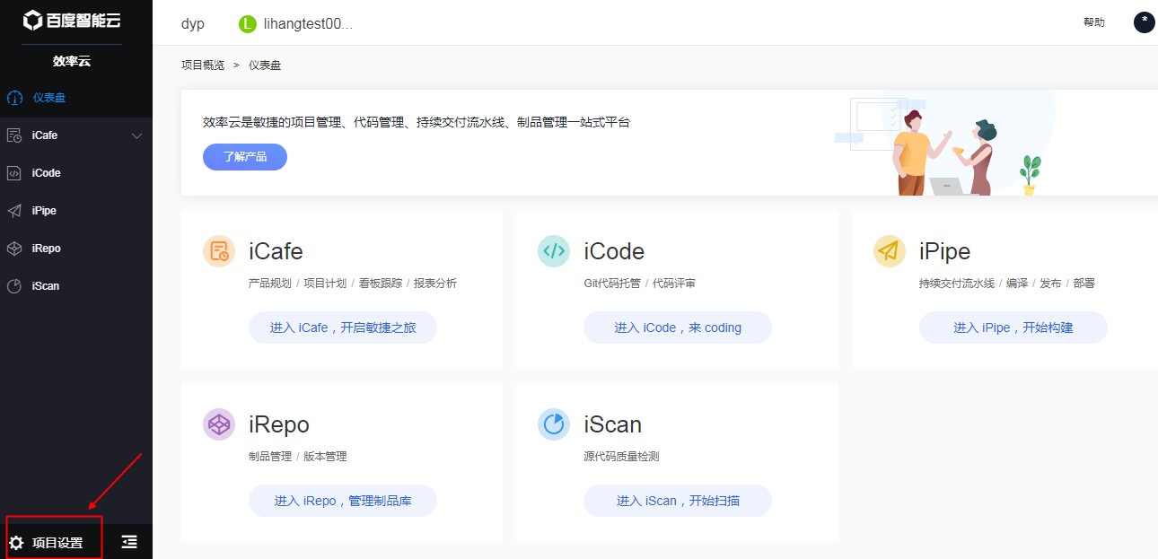
Task: Expand the iCafe submenu chevron in the sidebar
Action: pyautogui.click(x=137, y=136)
